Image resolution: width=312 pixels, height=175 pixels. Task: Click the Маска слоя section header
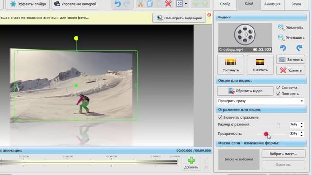click(261, 143)
